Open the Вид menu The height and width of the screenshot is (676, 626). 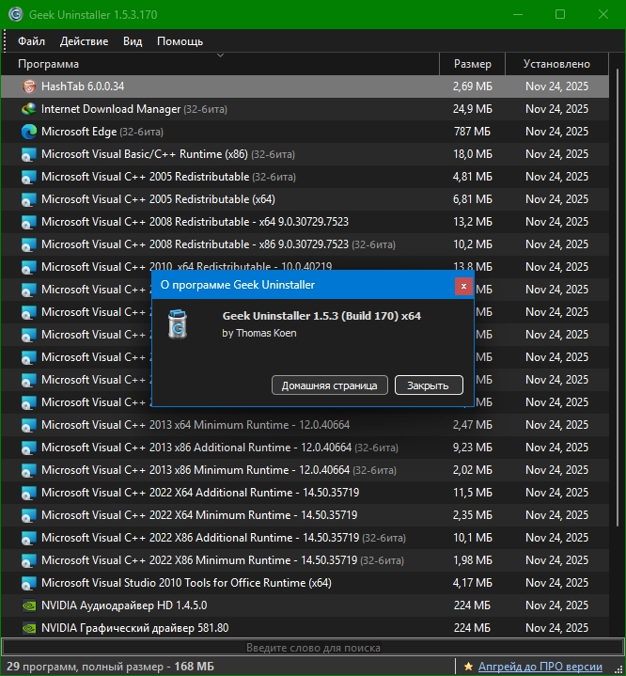pos(133,41)
